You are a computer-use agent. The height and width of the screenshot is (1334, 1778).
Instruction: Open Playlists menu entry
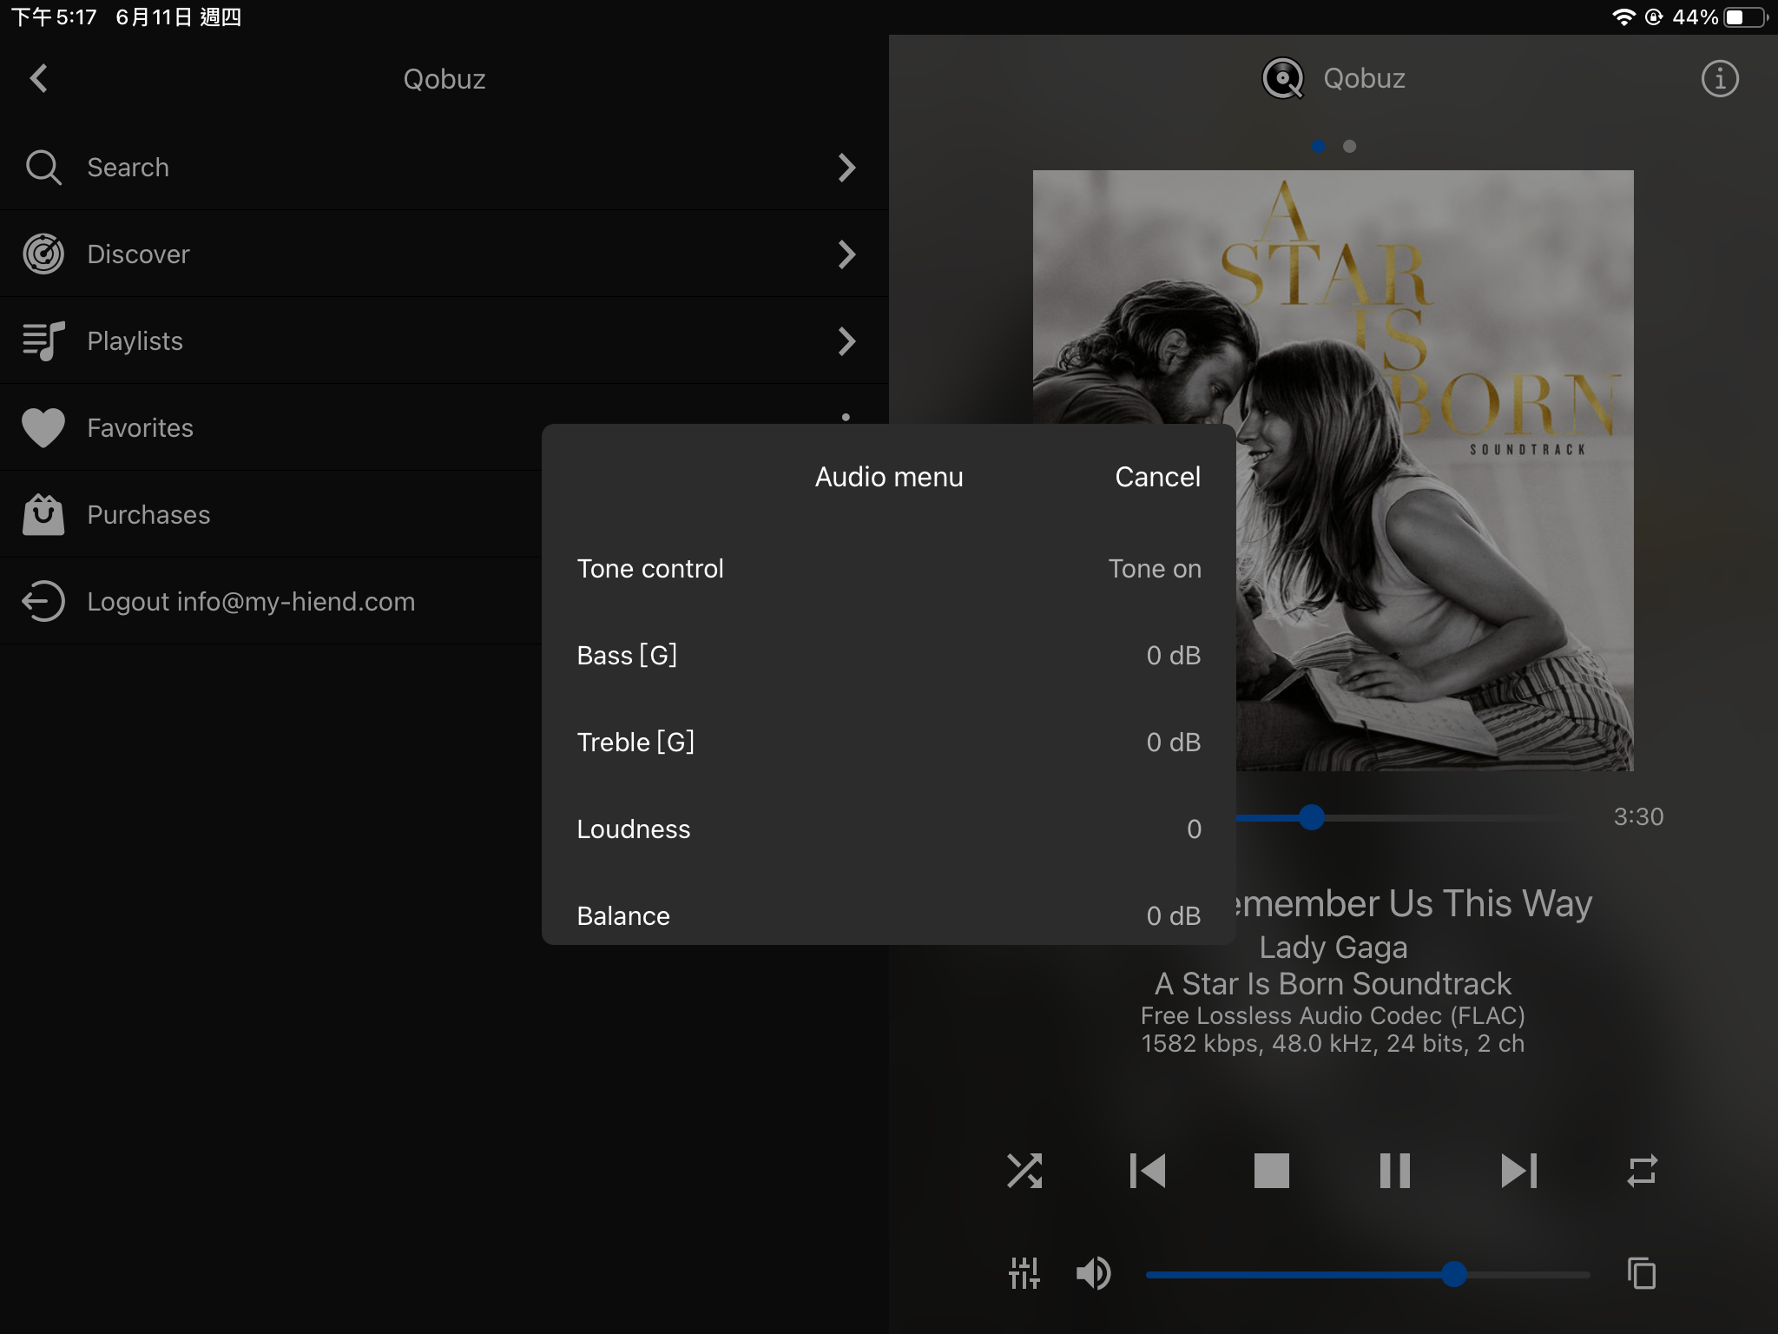(x=444, y=340)
